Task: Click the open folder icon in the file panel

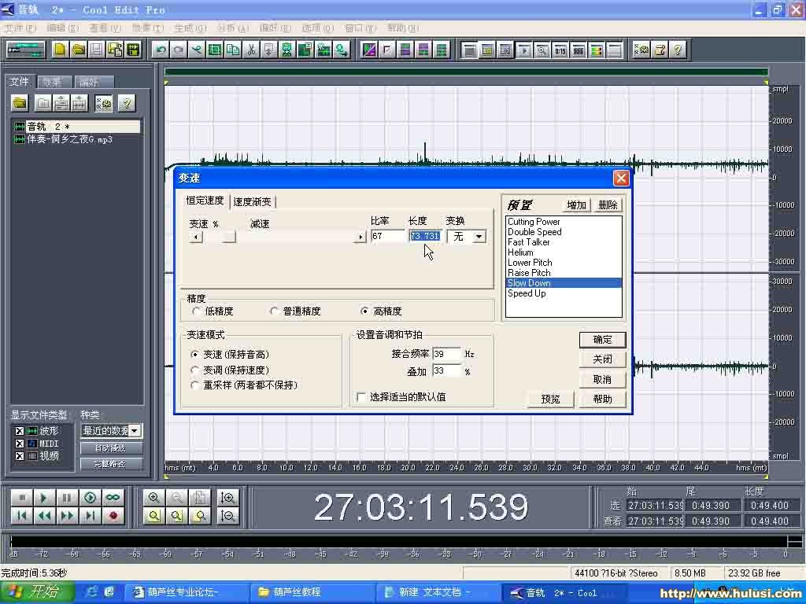Action: point(20,103)
